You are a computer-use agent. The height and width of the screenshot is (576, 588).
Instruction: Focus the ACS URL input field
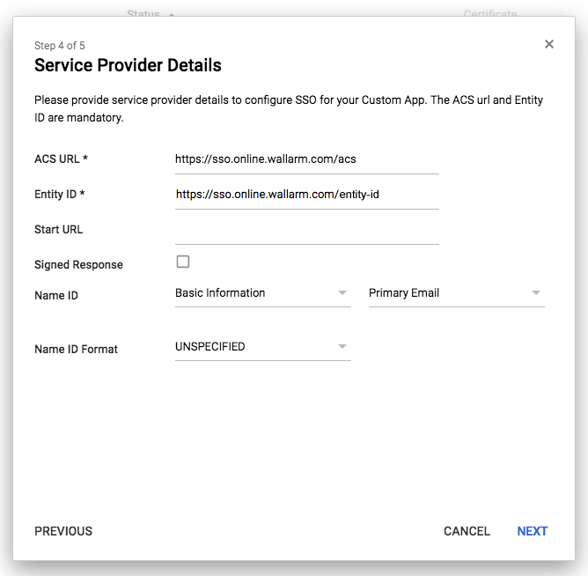pyautogui.click(x=306, y=160)
